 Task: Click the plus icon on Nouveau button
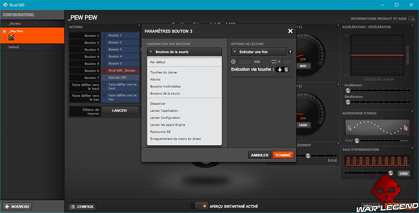click(x=6, y=206)
